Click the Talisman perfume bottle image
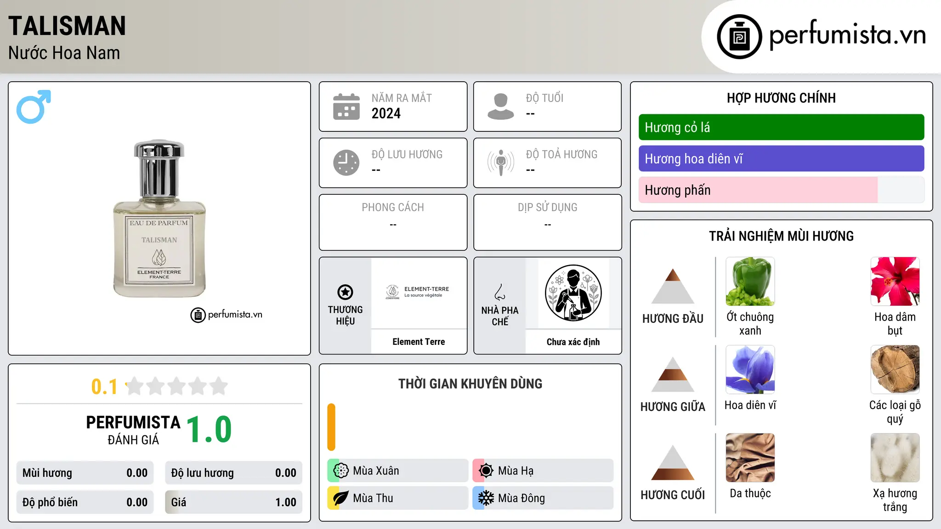 point(159,219)
